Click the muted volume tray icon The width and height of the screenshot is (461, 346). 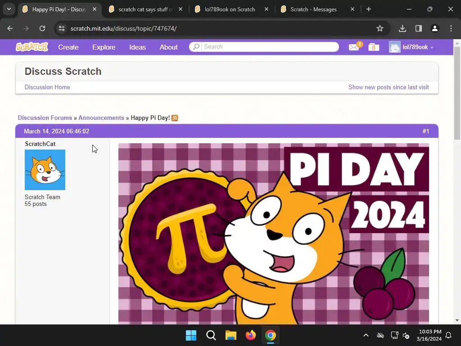click(x=407, y=335)
